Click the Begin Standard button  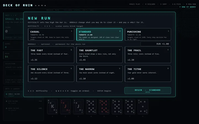click(x=148, y=91)
